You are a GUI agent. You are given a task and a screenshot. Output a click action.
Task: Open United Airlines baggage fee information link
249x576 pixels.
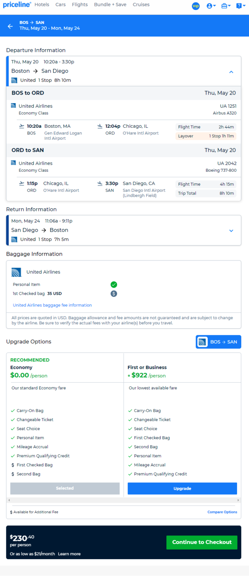pyautogui.click(x=52, y=305)
